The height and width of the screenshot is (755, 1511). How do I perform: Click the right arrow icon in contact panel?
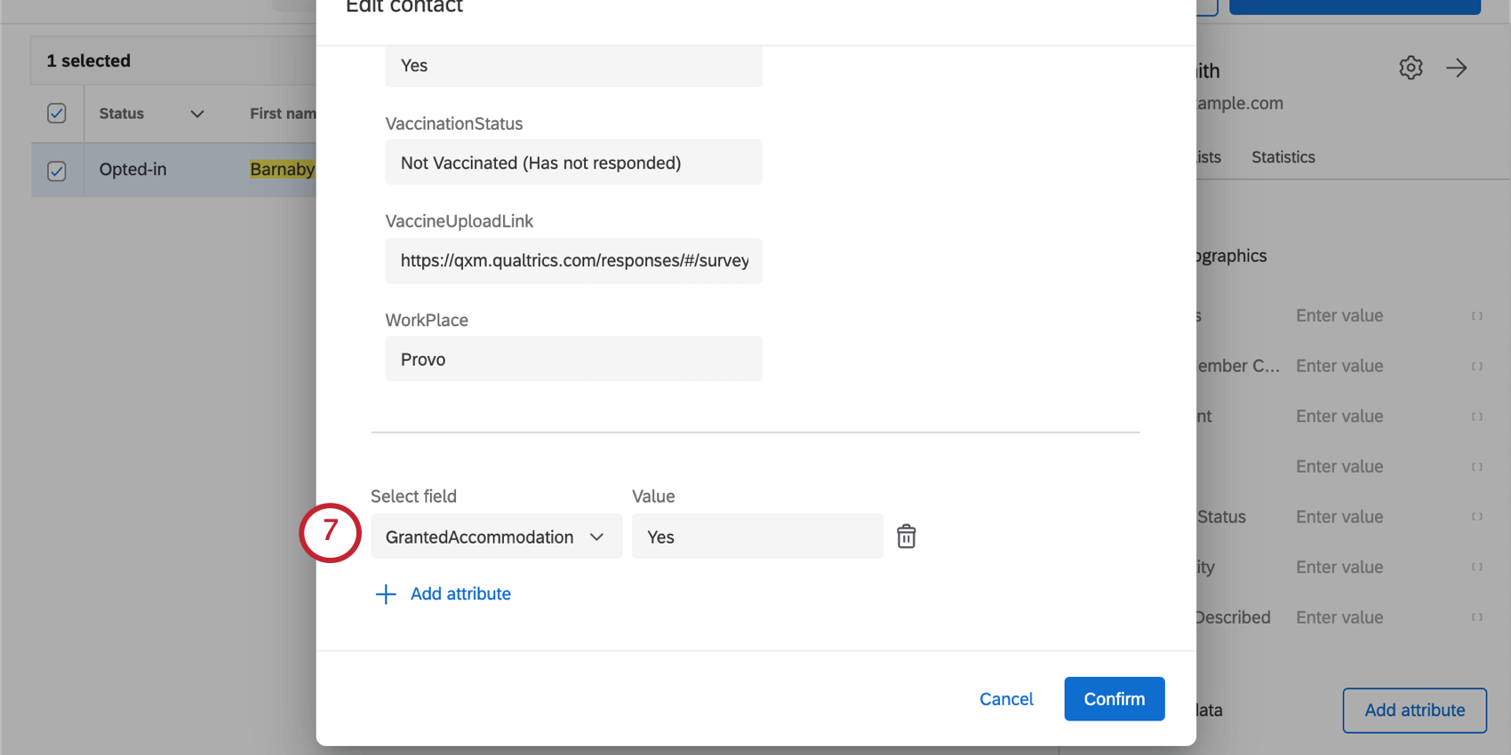tap(1457, 68)
